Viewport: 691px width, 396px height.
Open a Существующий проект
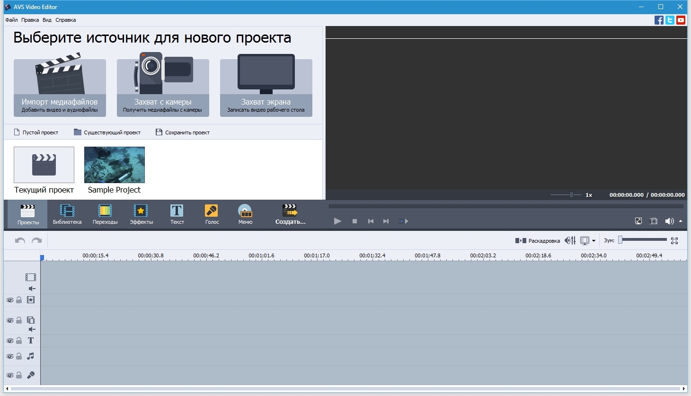tap(107, 132)
